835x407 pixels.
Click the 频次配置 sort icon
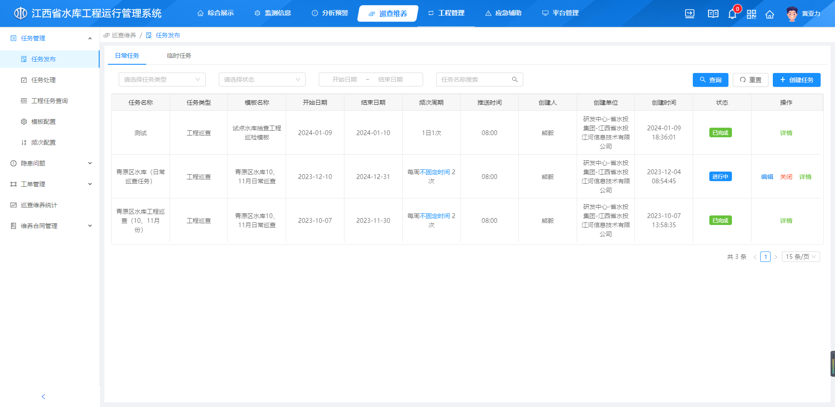[24, 142]
